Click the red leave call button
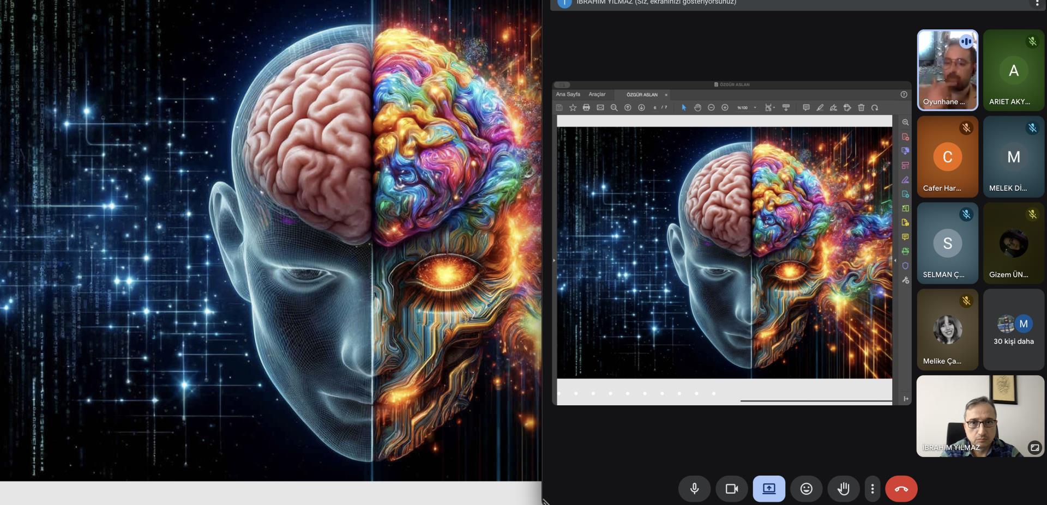 point(901,489)
